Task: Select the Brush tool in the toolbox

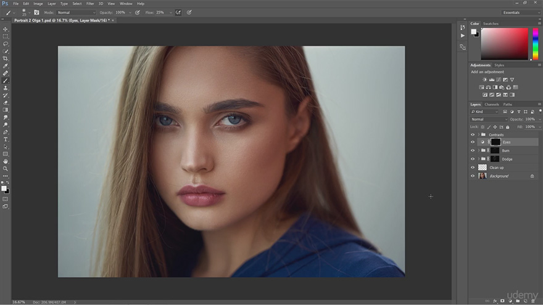Action: coord(5,81)
